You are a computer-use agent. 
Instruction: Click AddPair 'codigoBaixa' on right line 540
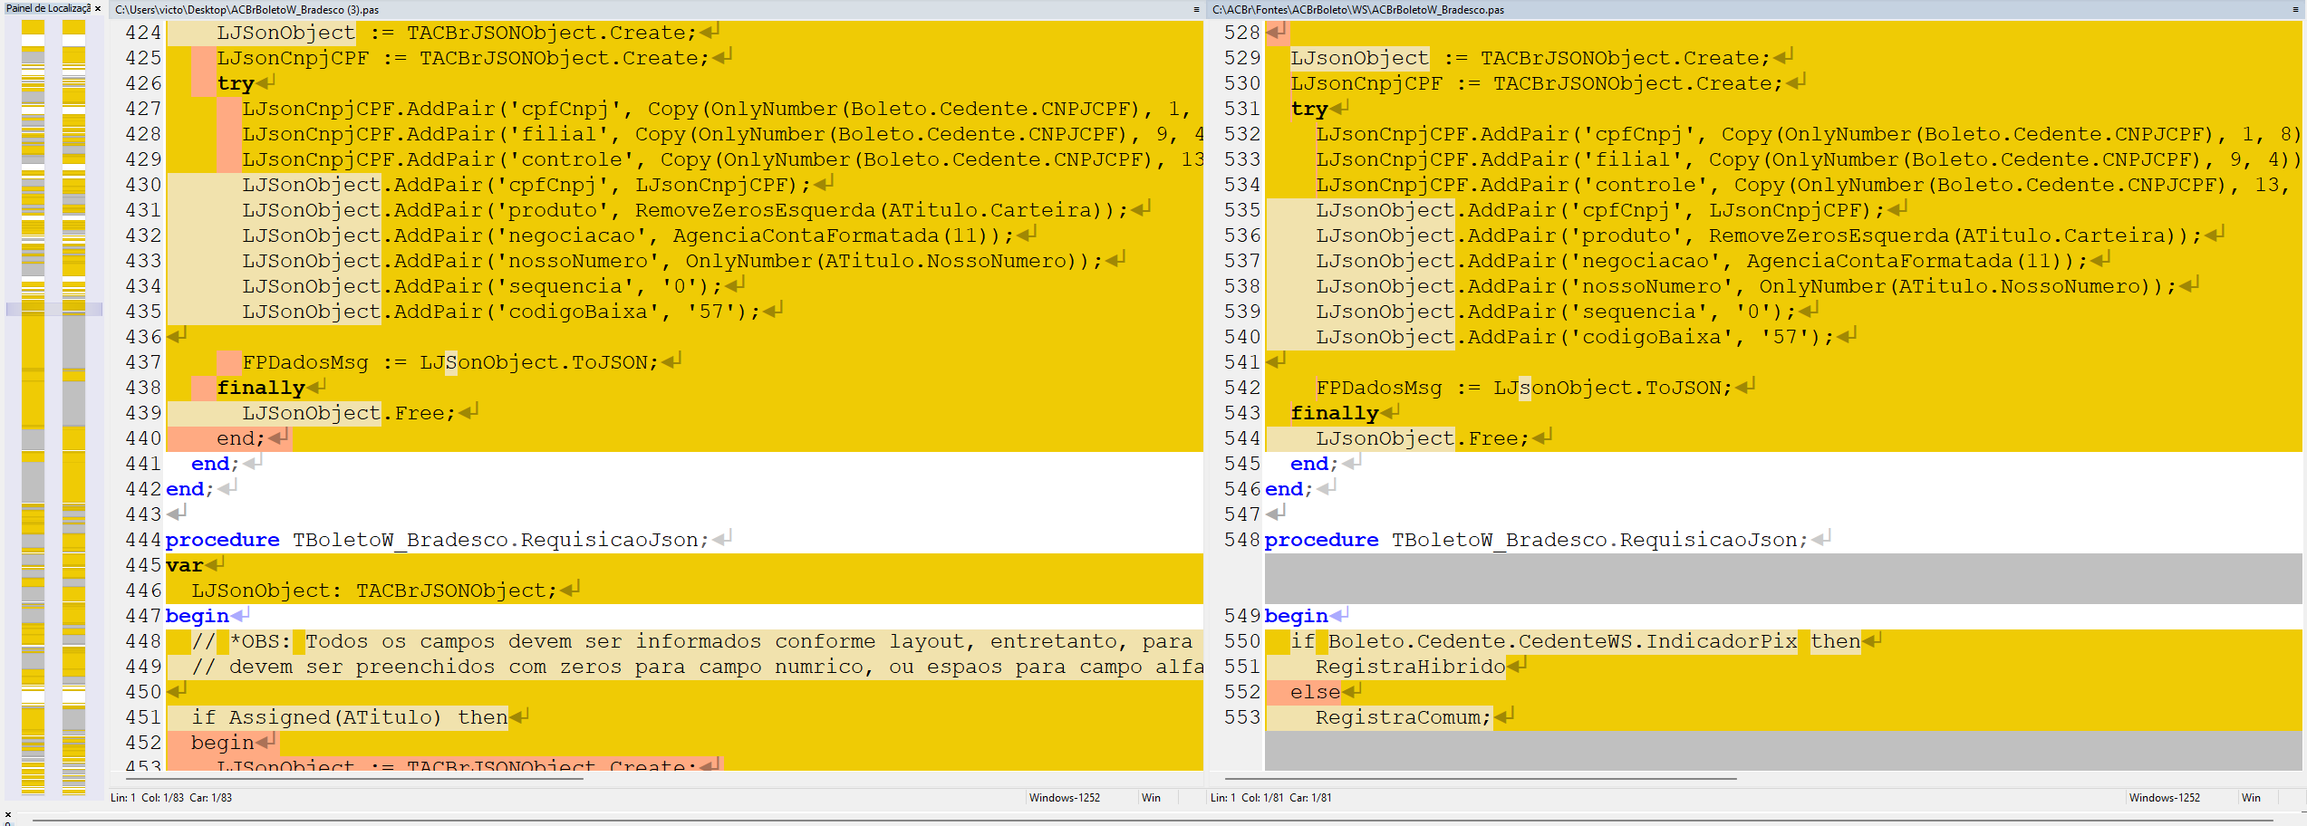click(x=1575, y=337)
